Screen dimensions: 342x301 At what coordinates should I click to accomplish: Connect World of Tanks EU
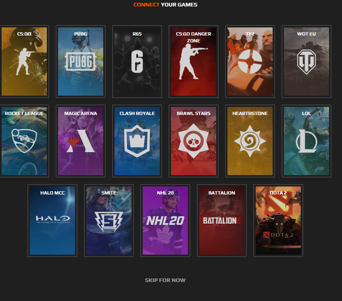pos(307,61)
